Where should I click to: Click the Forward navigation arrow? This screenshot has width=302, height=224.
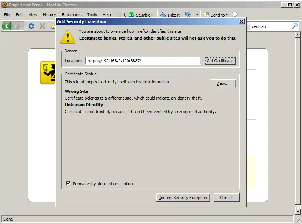(x=15, y=26)
